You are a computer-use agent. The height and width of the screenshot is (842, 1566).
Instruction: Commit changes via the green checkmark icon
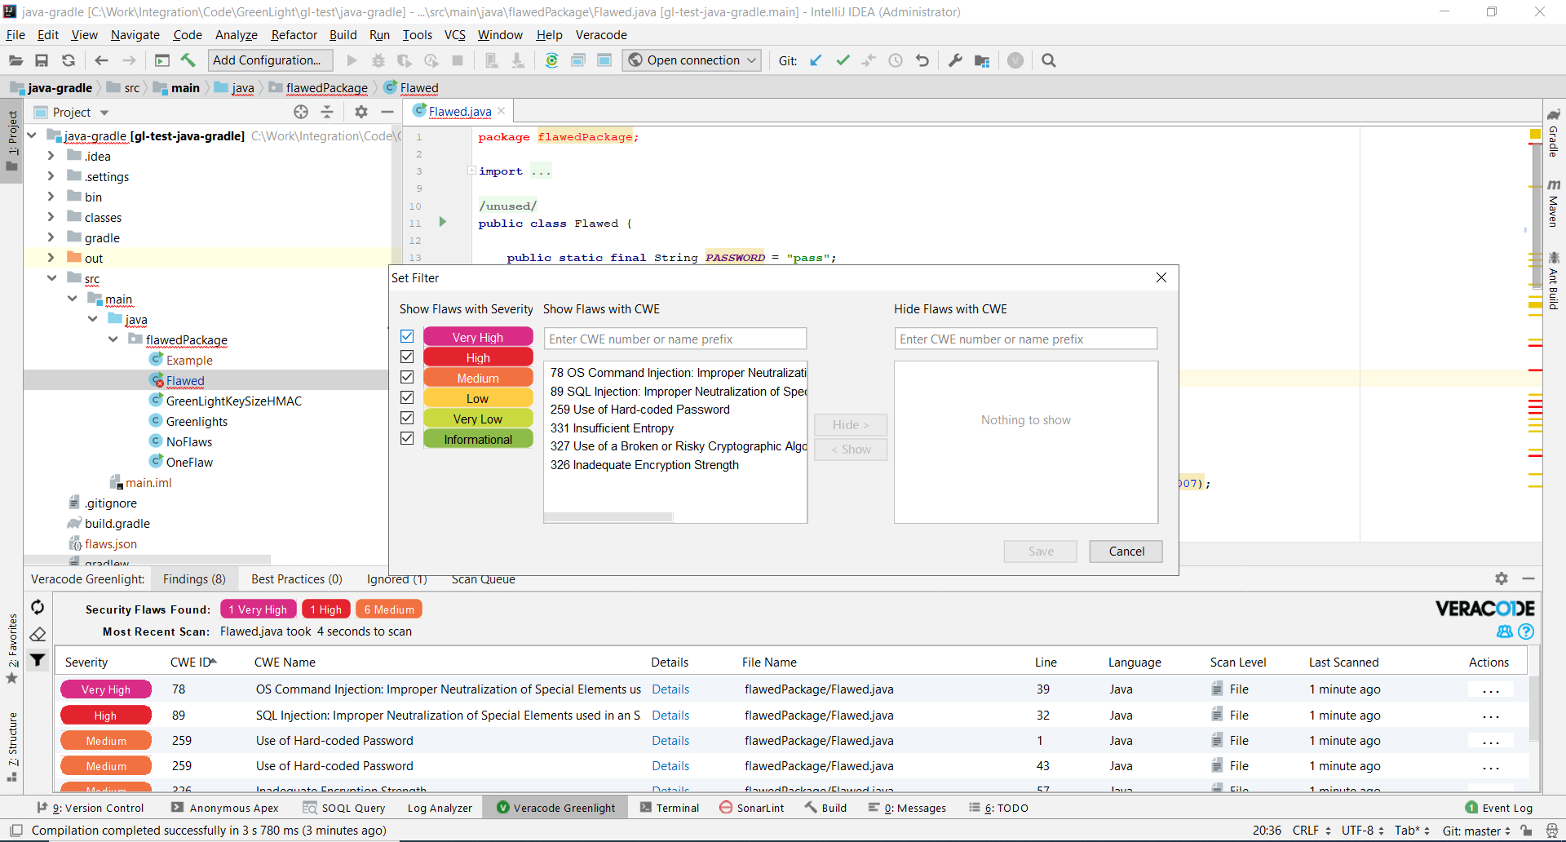843,60
